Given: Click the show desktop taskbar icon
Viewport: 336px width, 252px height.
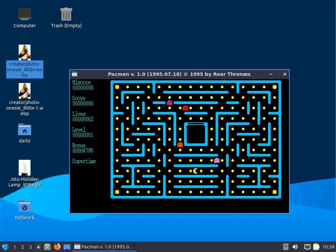Looking at the screenshot, I should pyautogui.click(x=67, y=247).
